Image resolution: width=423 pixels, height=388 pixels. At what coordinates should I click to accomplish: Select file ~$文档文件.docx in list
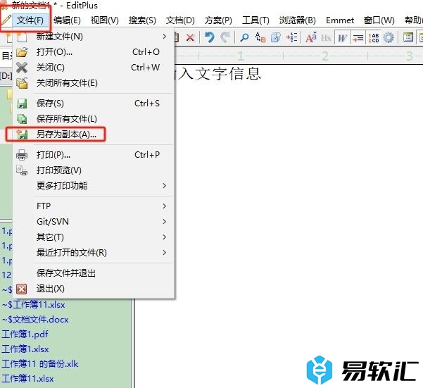35,320
